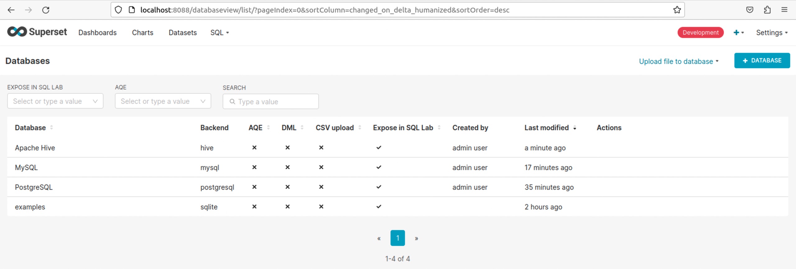Click the sqlite backend cell
Image resolution: width=796 pixels, height=269 pixels.
pyautogui.click(x=209, y=207)
